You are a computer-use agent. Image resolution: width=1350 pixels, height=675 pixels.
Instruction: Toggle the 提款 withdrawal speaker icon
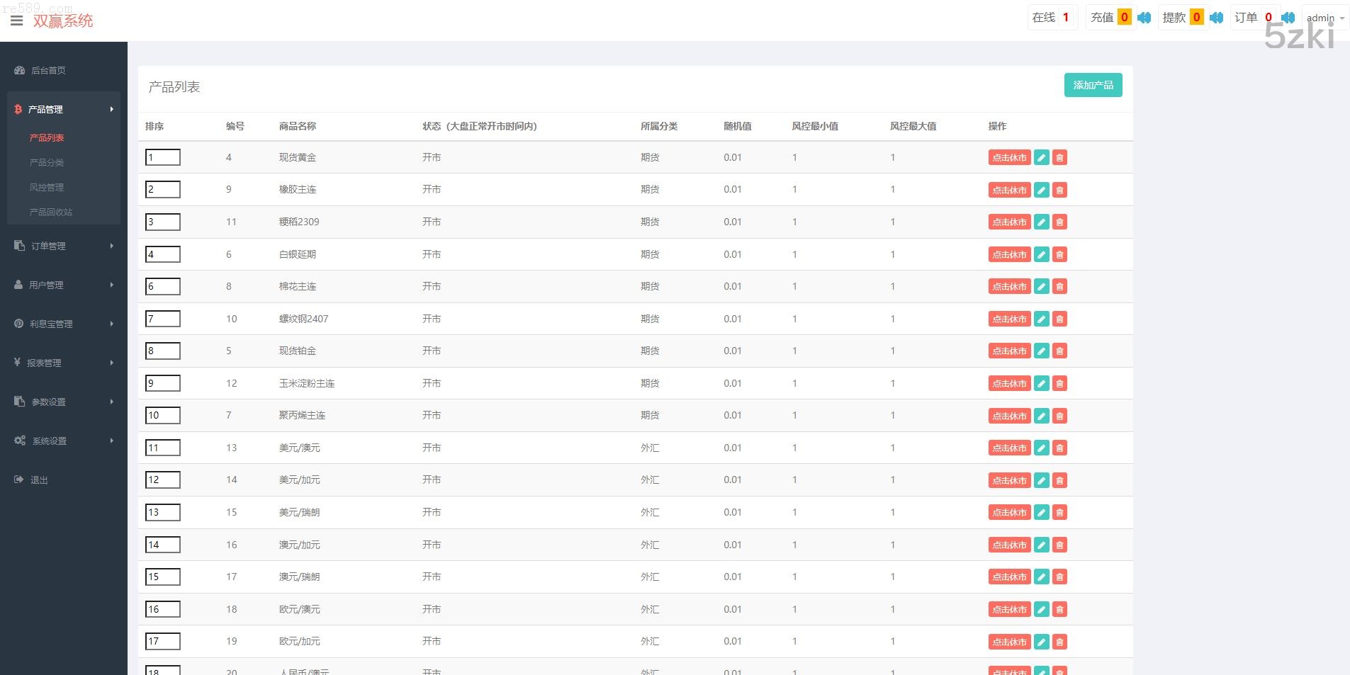1217,18
